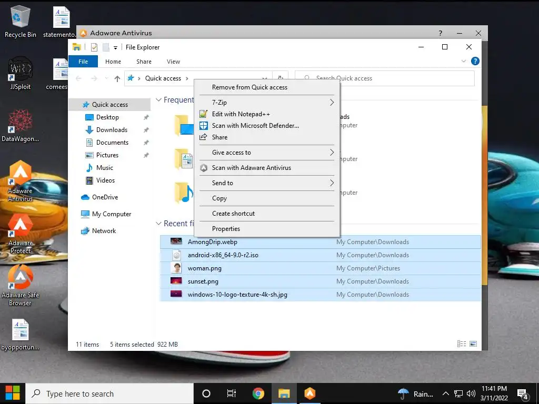Click the New folder quick access toolbar icon

tap(105, 47)
